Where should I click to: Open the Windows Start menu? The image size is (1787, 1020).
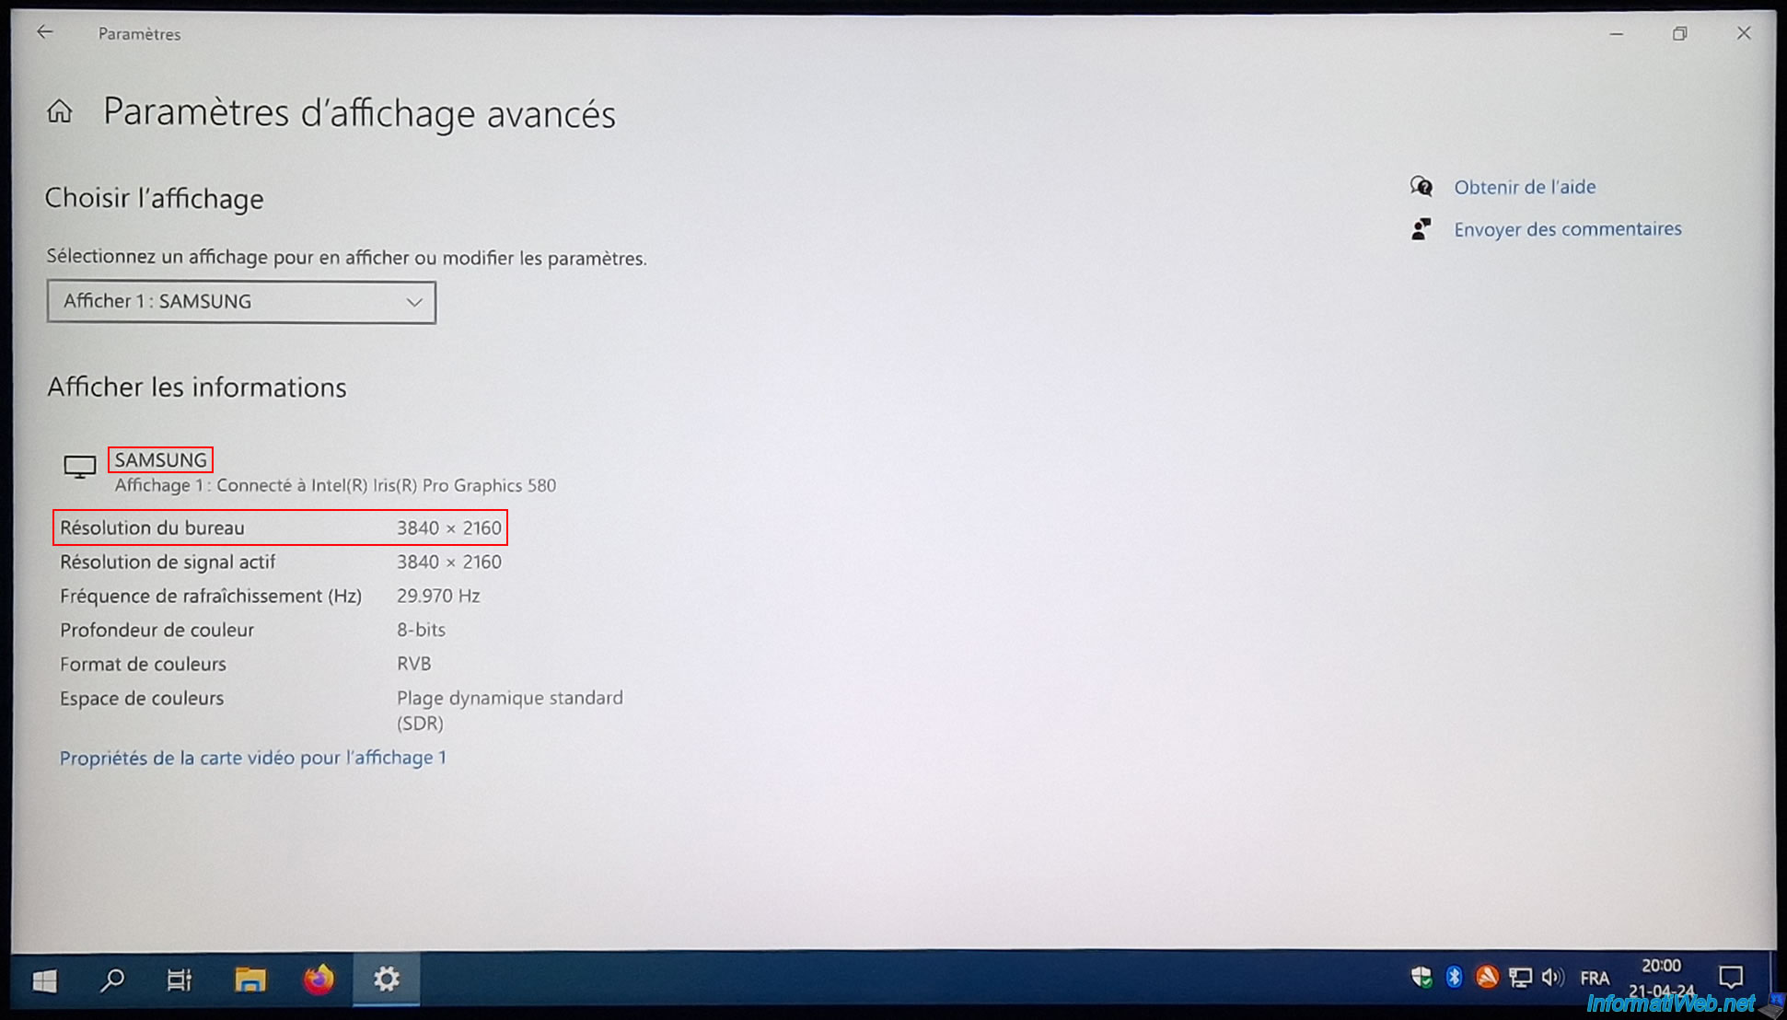coord(44,980)
